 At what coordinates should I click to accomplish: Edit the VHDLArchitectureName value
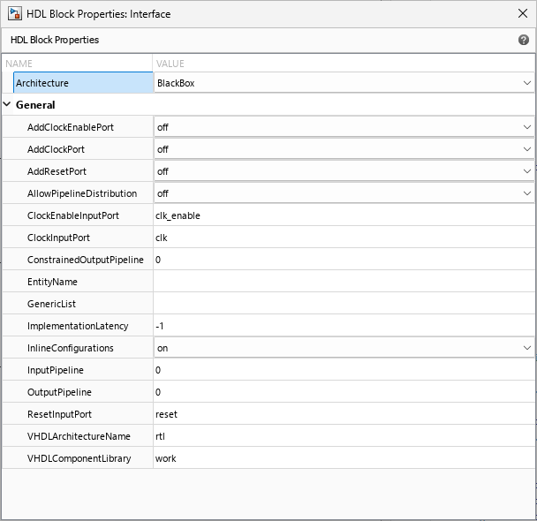pos(343,436)
